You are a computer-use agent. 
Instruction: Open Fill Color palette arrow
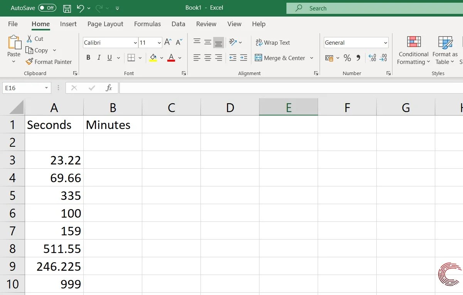(x=162, y=58)
